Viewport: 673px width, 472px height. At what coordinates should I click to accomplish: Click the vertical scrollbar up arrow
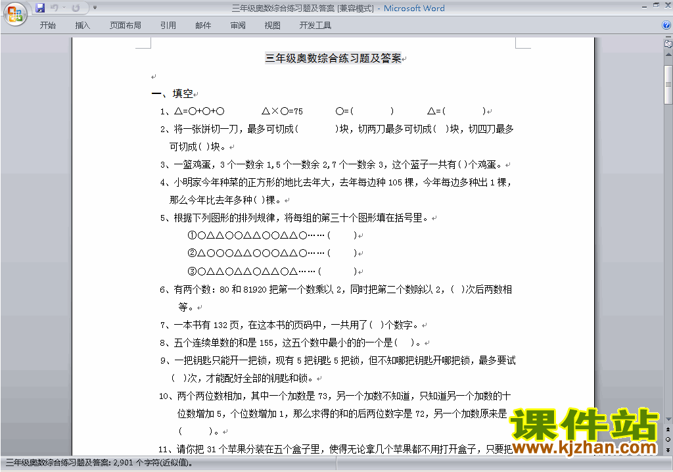(x=668, y=55)
